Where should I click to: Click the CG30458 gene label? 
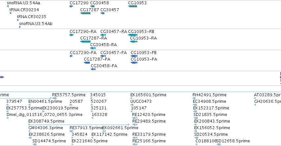click(99, 3)
